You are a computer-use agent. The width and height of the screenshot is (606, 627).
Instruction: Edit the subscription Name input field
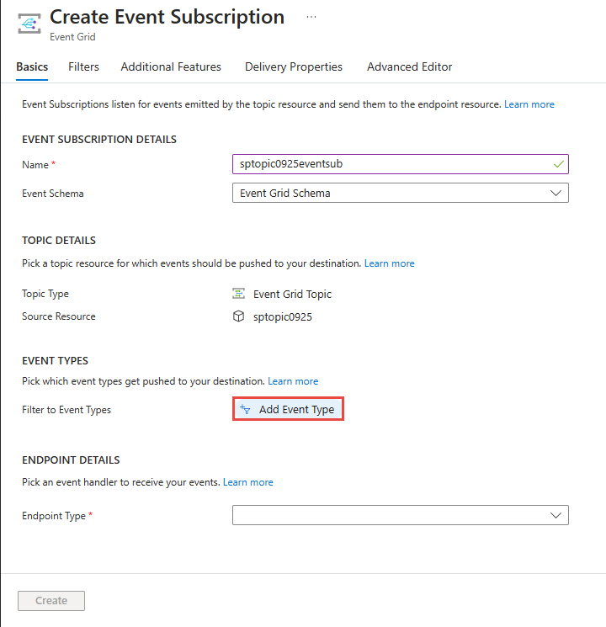[391, 164]
